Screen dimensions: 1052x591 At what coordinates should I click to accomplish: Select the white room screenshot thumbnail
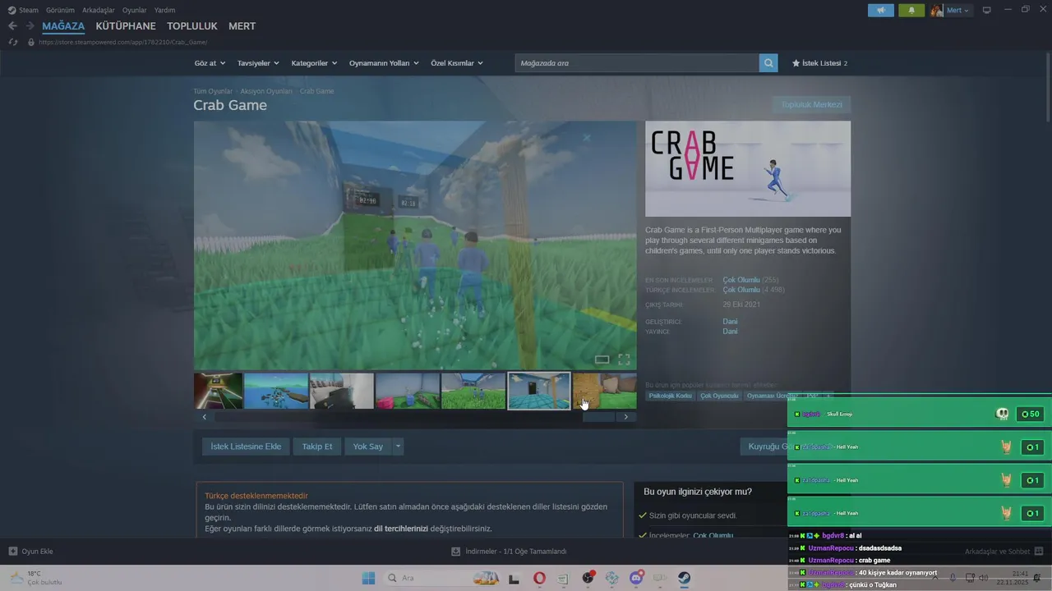[342, 391]
